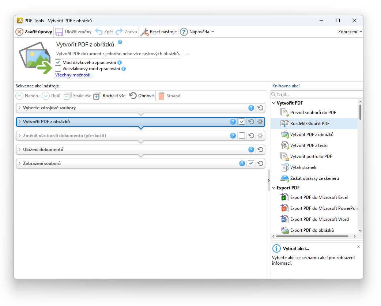This screenshot has width=381, height=306.
Task: Redo with the Znovu arrow
Action: (119, 32)
